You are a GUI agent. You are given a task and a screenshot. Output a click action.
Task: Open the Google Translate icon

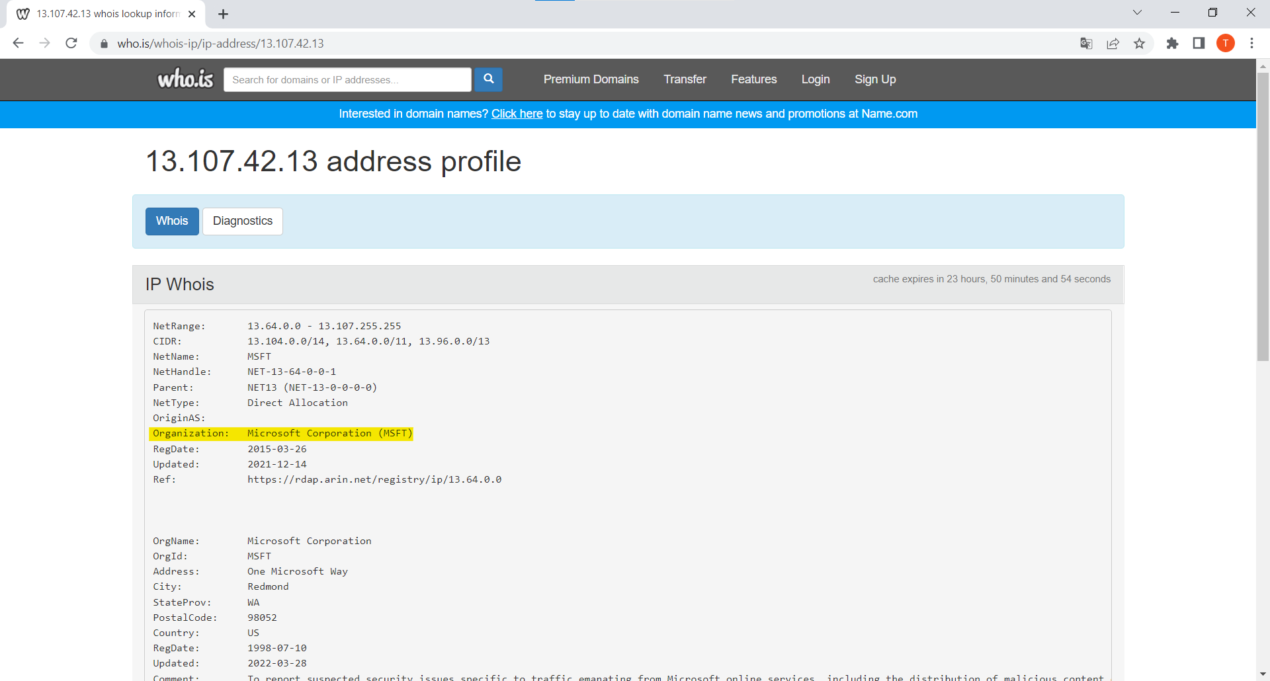[x=1086, y=44]
